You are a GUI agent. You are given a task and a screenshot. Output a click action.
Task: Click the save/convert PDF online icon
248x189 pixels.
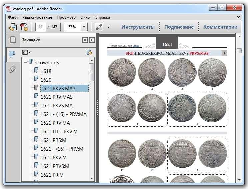13,27
